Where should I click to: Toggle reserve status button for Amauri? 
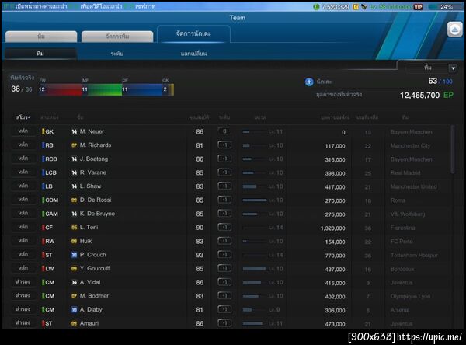[x=23, y=322]
